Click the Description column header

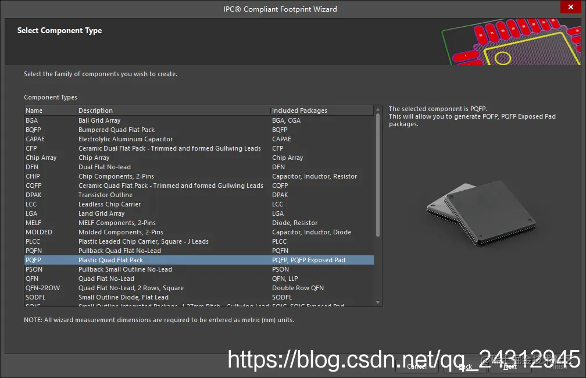[174, 110]
